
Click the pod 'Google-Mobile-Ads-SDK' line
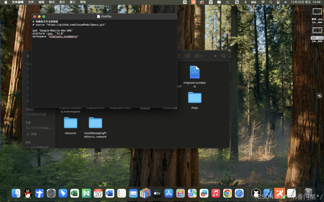(53, 30)
